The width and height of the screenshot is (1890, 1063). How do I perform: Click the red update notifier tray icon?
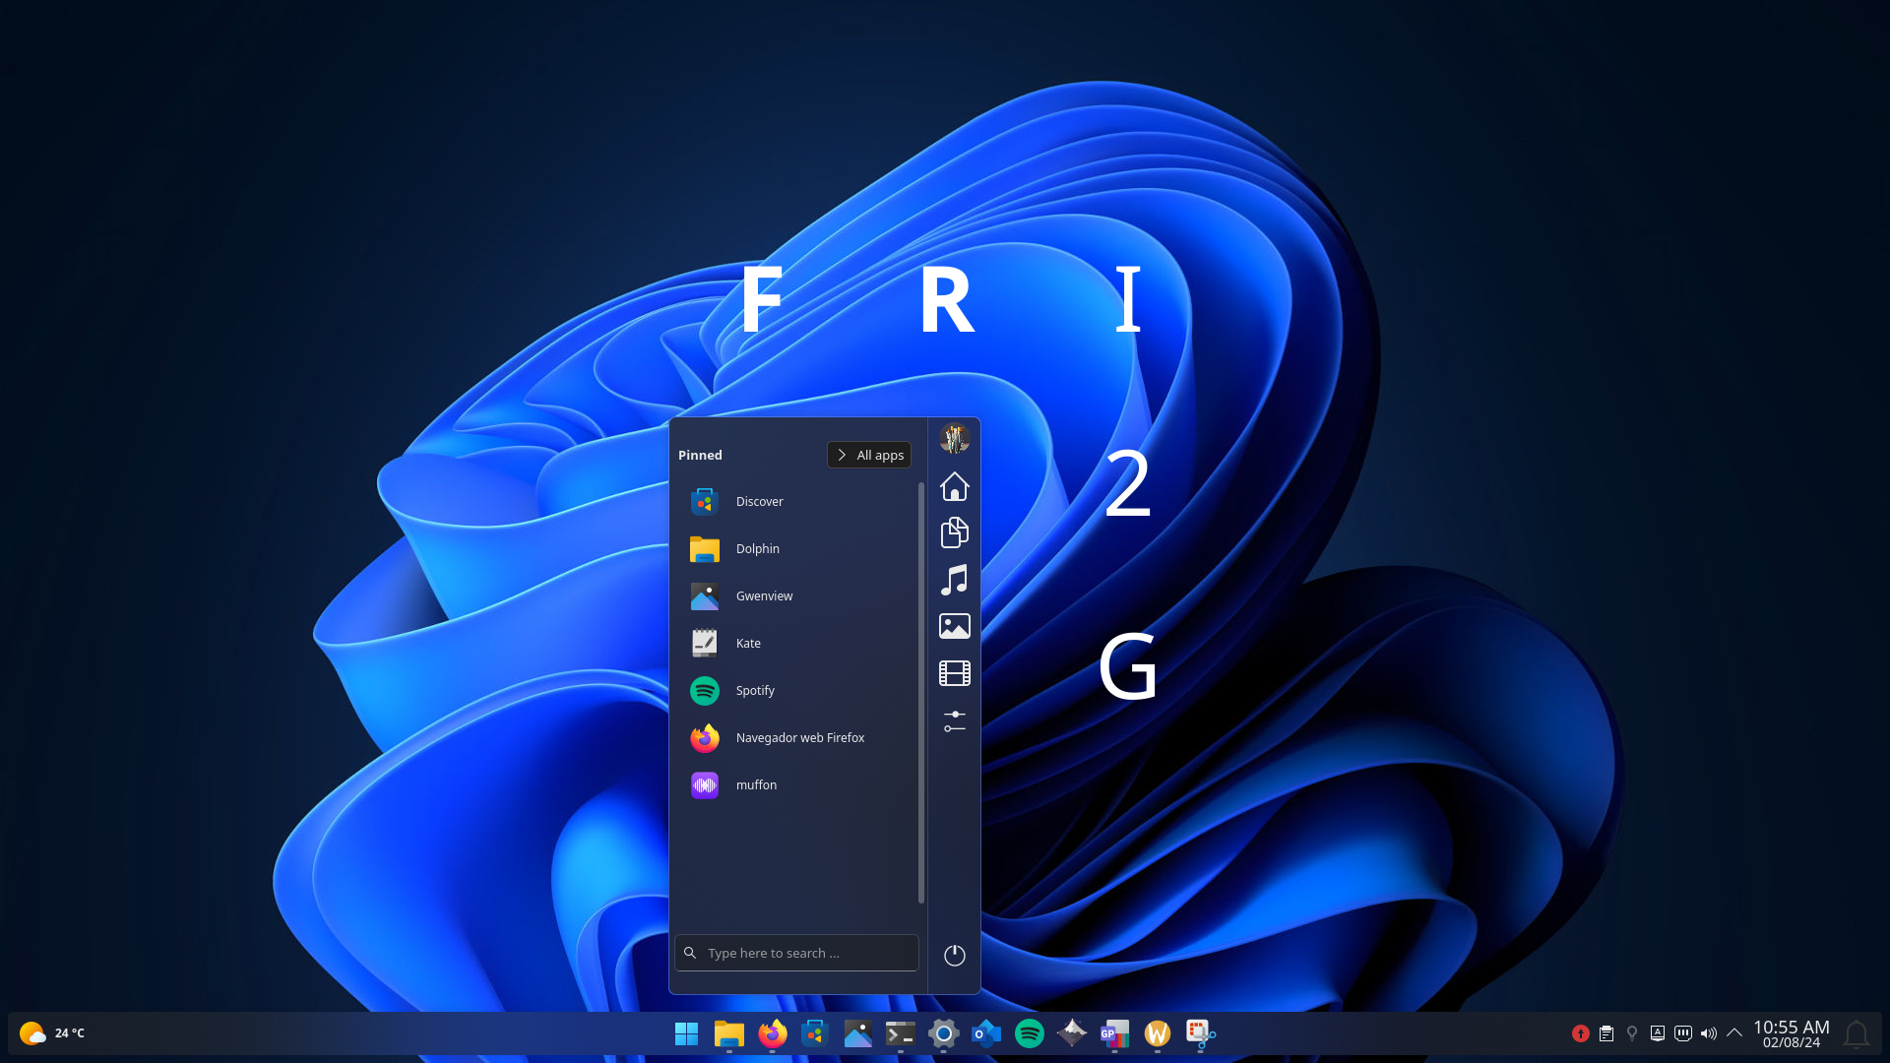pos(1580,1033)
